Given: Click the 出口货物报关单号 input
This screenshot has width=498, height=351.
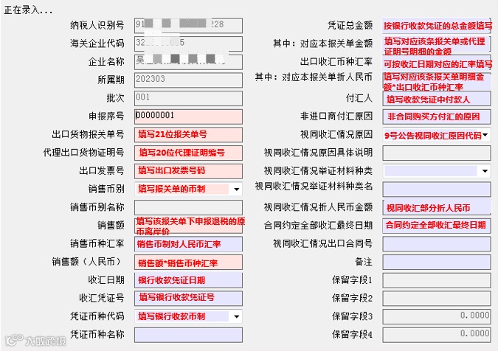Looking at the screenshot, I should click(x=188, y=134).
